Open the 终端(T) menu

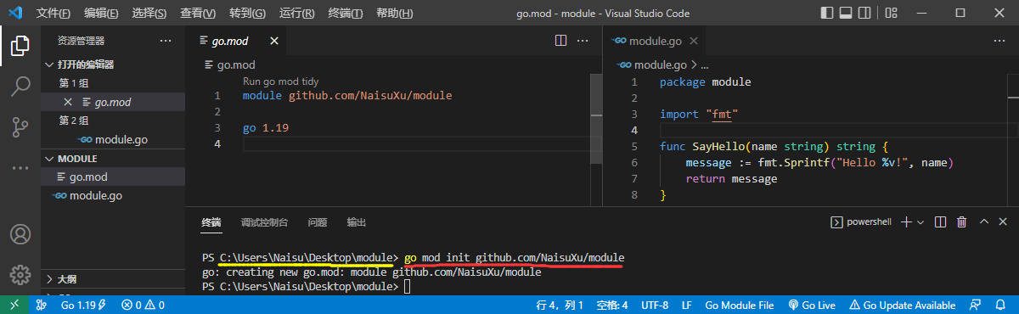pyautogui.click(x=345, y=14)
